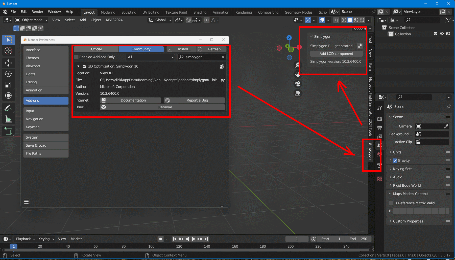Switch to wireframe viewport shading
The width and height of the screenshot is (455, 260).
coord(344,20)
